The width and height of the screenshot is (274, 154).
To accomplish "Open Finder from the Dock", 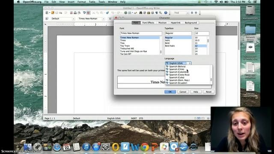I will click(28, 147).
